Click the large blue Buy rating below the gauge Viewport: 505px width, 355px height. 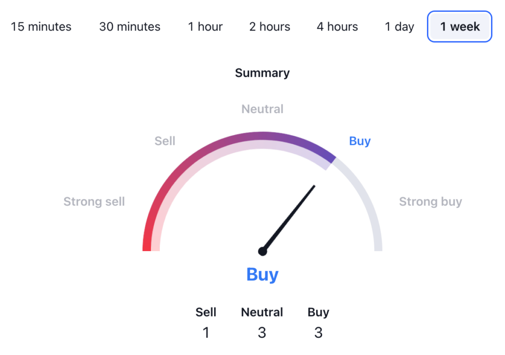tap(262, 274)
